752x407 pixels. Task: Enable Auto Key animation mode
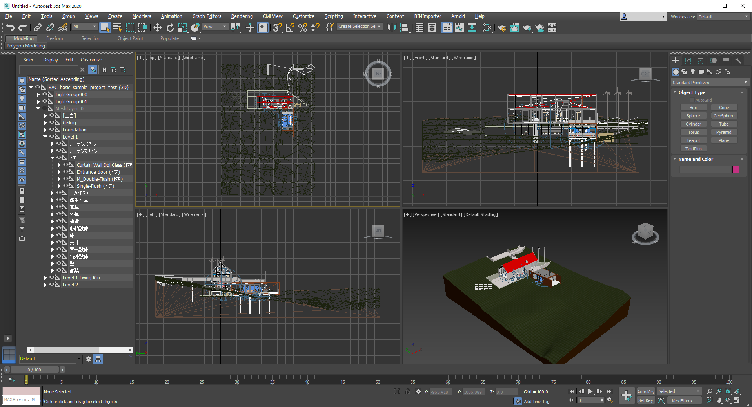(x=645, y=392)
